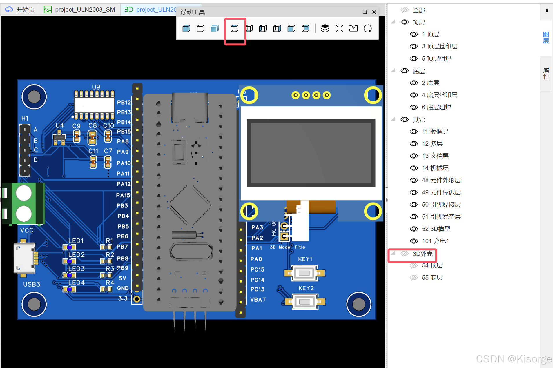553x368 pixels.
Task: Collapse the 顶层 layer group
Action: (393, 22)
